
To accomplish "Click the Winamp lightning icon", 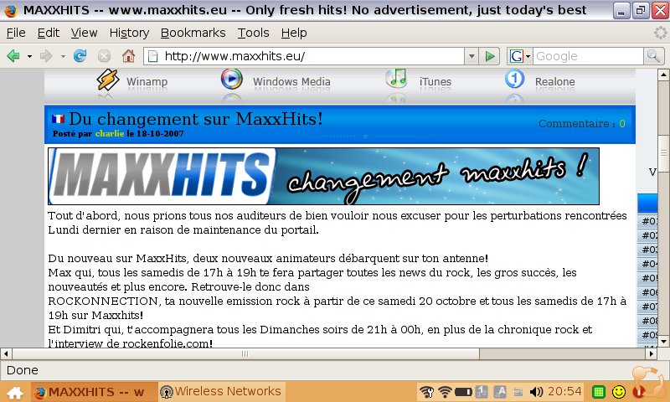I will 108,80.
